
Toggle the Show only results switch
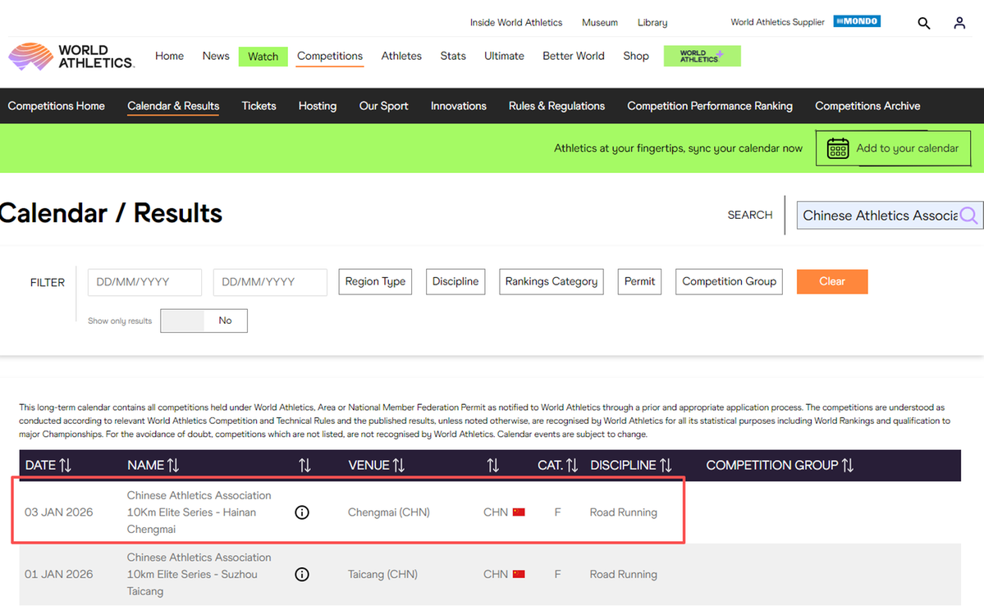(204, 321)
